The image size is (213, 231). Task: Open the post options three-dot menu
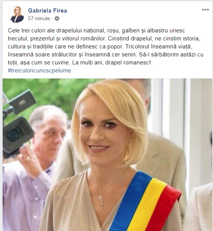pos(205,10)
